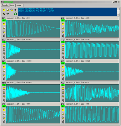This screenshot has width=121, height=126.
Task: Click the green refresh arrows icon
Action: pos(15,14)
